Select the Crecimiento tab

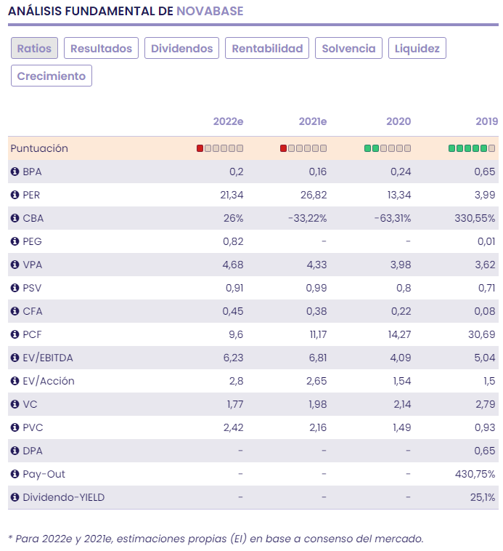coord(52,76)
